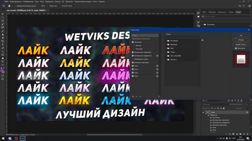Screen dimensions: 252x141
Task: Click the fx icon at dialog bottom
Action: click(x=133, y=96)
